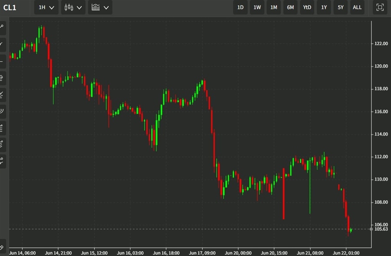Click the 116.00 price axis label
Viewport: 391px width, 256px height.
(x=381, y=112)
